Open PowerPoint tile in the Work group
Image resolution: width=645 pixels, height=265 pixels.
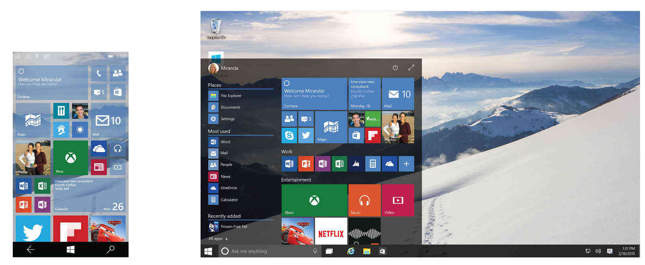click(x=306, y=164)
